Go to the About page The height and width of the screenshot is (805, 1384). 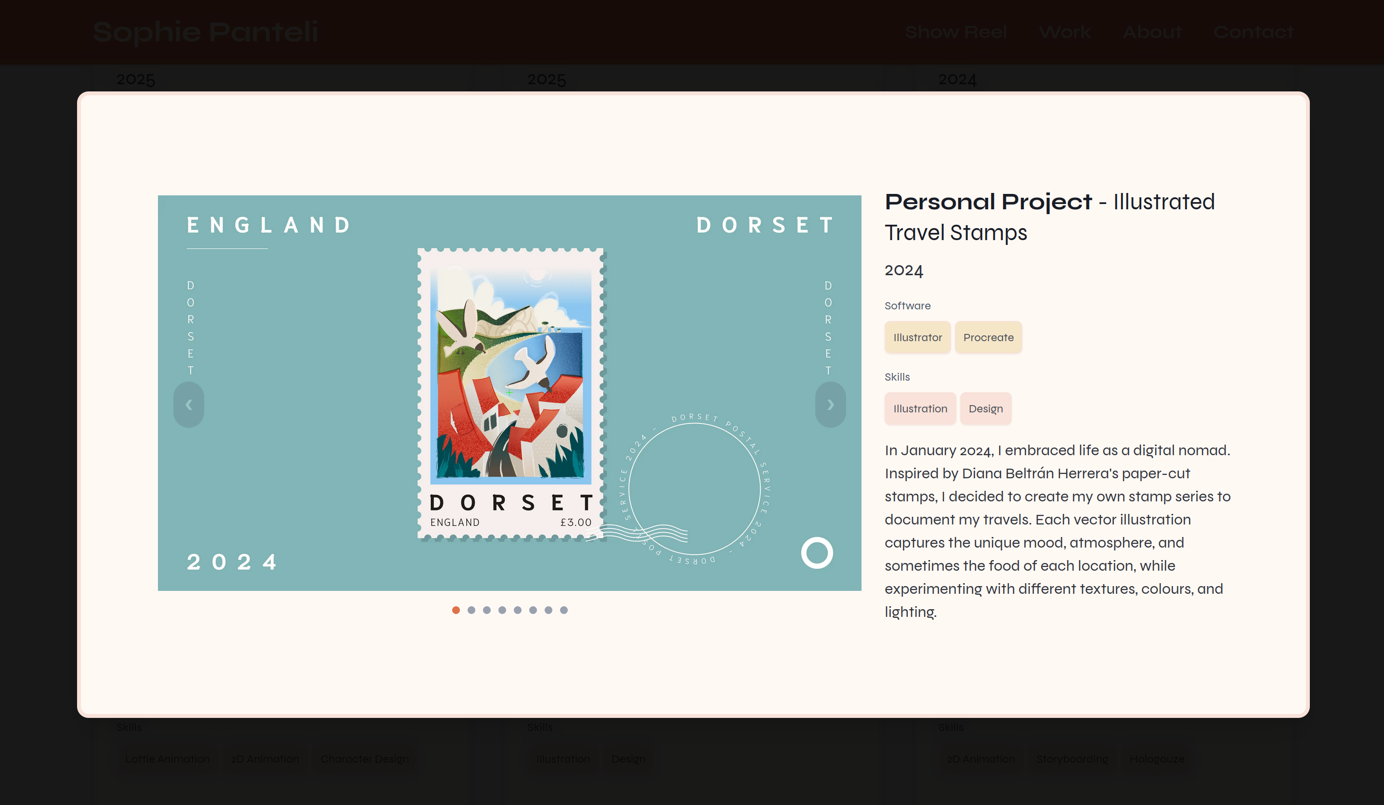click(1152, 32)
